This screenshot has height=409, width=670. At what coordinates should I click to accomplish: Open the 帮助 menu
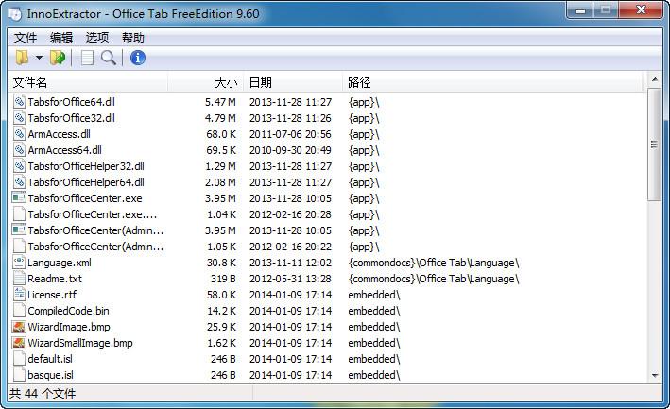[133, 38]
